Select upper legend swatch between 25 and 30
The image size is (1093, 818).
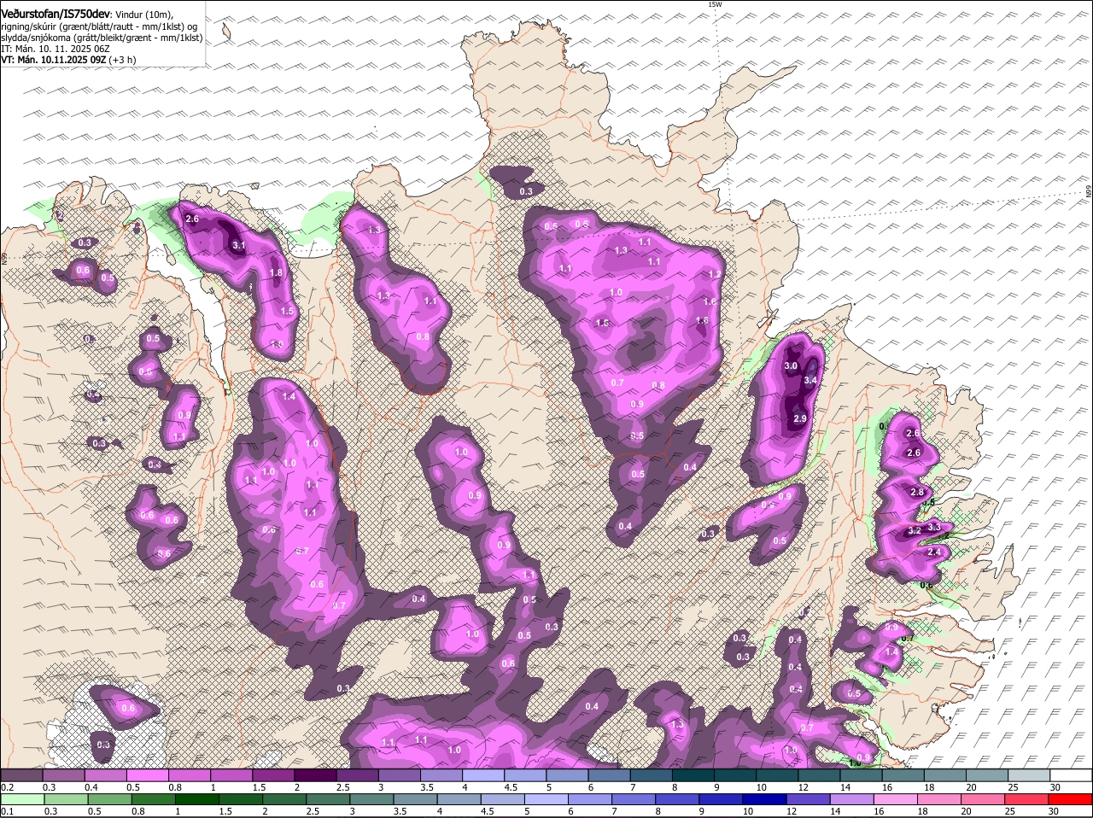click(1030, 774)
